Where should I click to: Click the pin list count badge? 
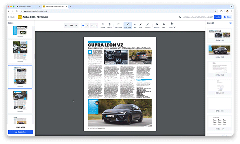click(230, 23)
